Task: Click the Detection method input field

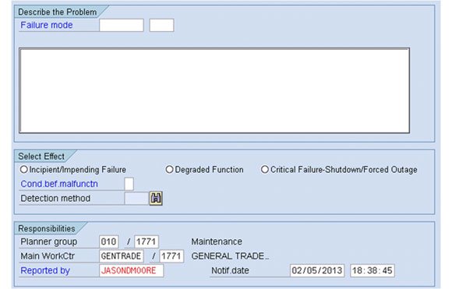Action: coord(136,198)
